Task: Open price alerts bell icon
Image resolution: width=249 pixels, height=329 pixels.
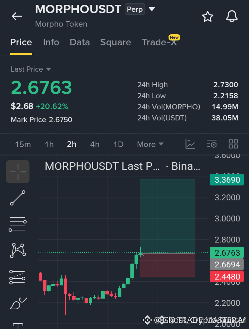Action: click(232, 16)
